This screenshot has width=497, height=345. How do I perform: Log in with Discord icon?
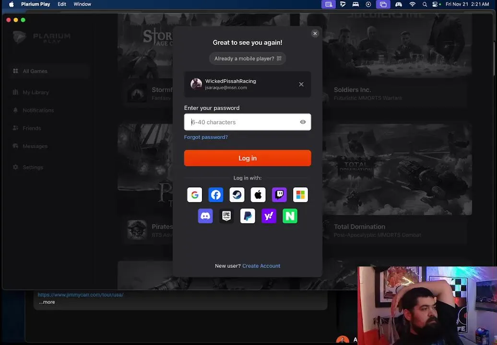coord(205,216)
